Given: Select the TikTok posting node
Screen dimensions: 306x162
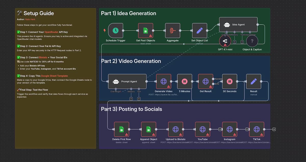Looking at the screenshot, I should point(257,129).
